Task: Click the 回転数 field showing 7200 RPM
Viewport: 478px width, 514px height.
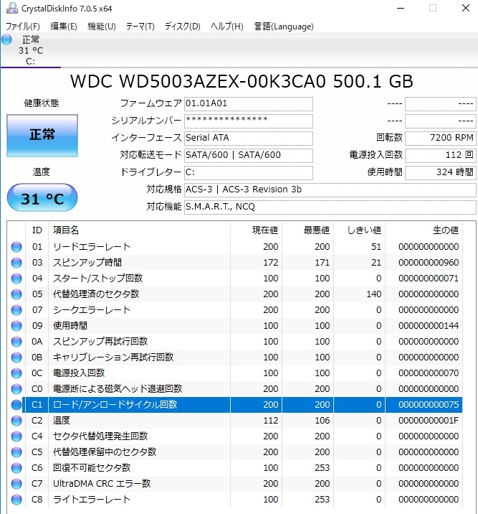Action: [440, 139]
